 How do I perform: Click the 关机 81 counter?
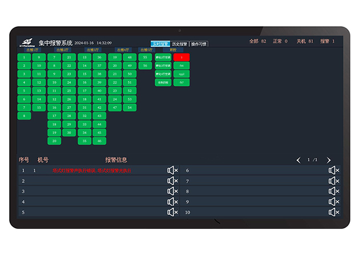tap(305, 42)
